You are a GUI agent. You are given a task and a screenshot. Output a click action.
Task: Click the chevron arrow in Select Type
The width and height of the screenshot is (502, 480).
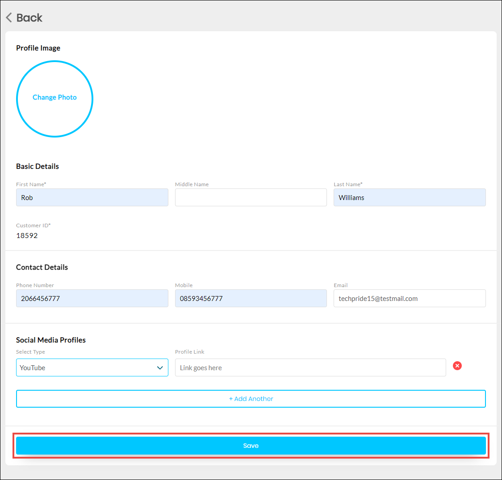pos(160,368)
